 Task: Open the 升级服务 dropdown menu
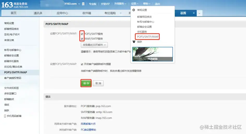pos(120,4)
